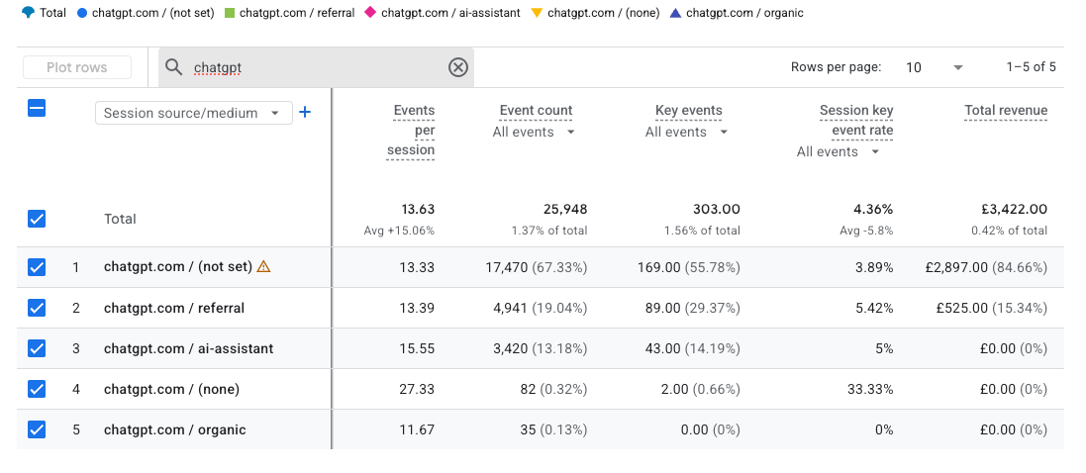Add a secondary dimension with the plus icon
The height and width of the screenshot is (473, 1086).
304,112
